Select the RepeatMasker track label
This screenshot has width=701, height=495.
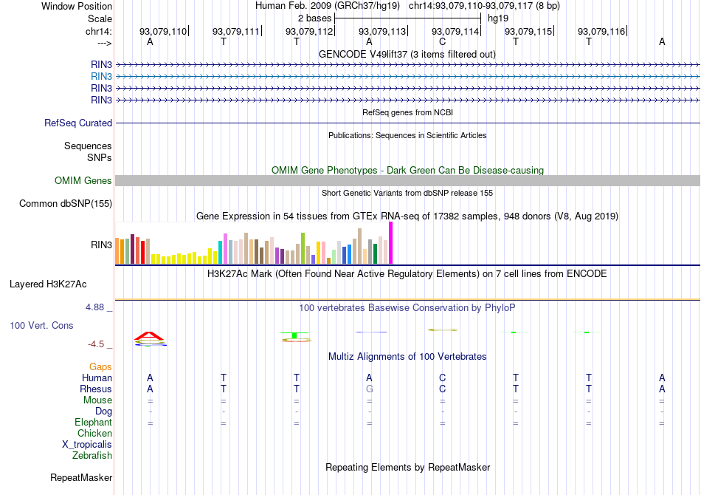pyautogui.click(x=81, y=477)
